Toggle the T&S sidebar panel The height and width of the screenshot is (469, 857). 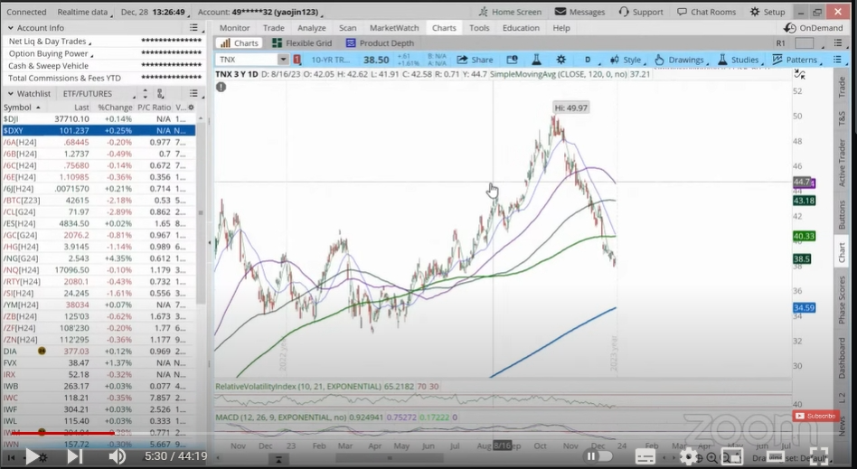841,117
